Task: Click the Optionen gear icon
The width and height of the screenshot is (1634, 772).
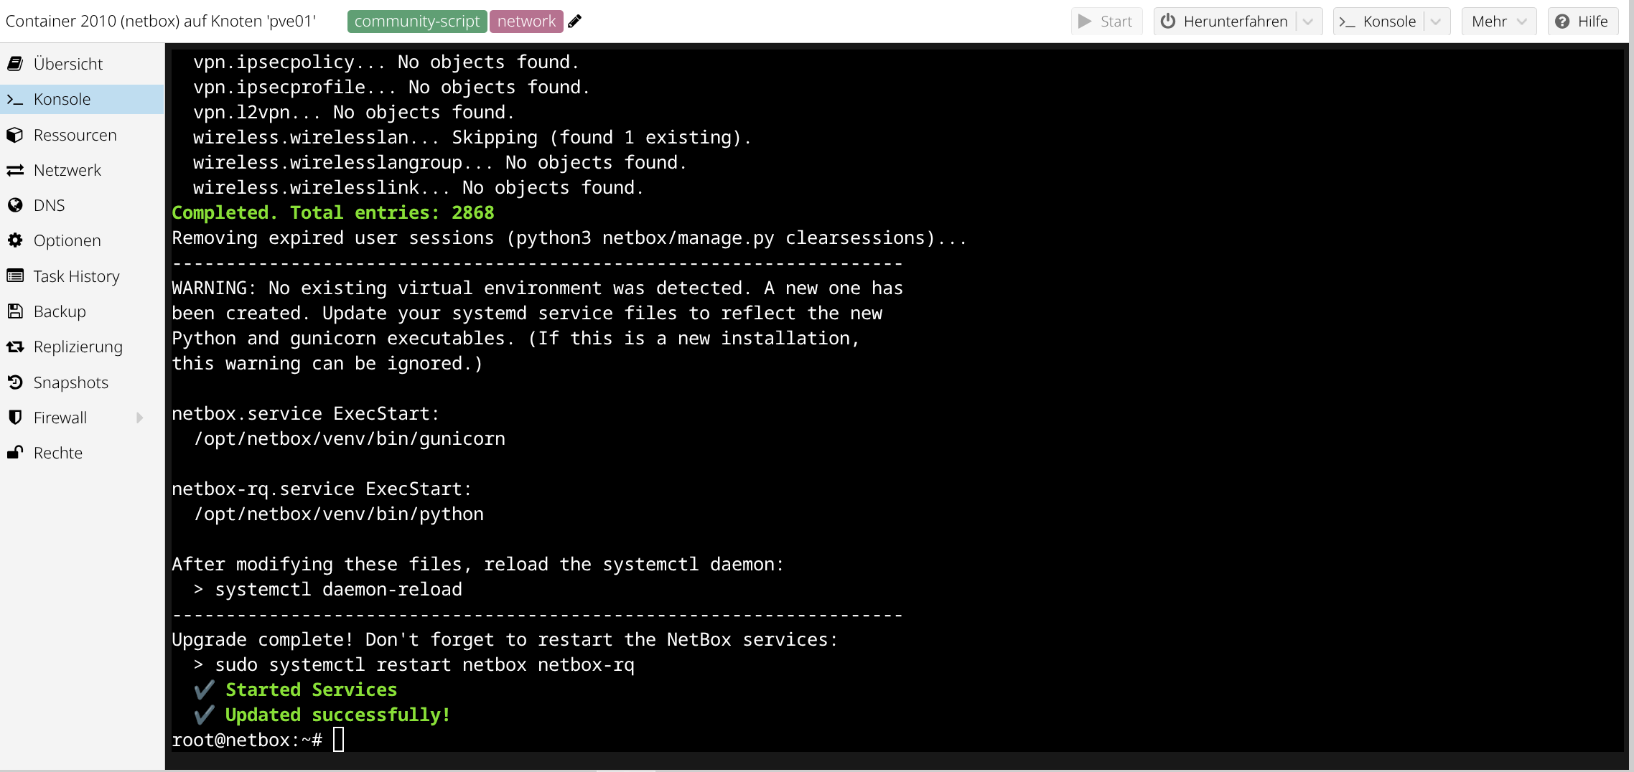Action: [x=15, y=240]
